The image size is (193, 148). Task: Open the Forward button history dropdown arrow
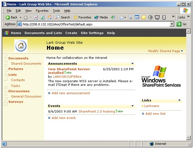pos(31,18)
